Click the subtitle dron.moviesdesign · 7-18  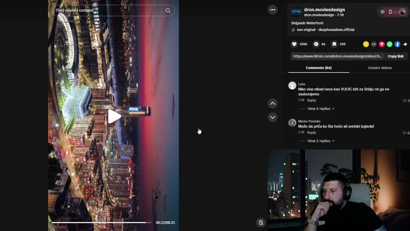point(324,15)
